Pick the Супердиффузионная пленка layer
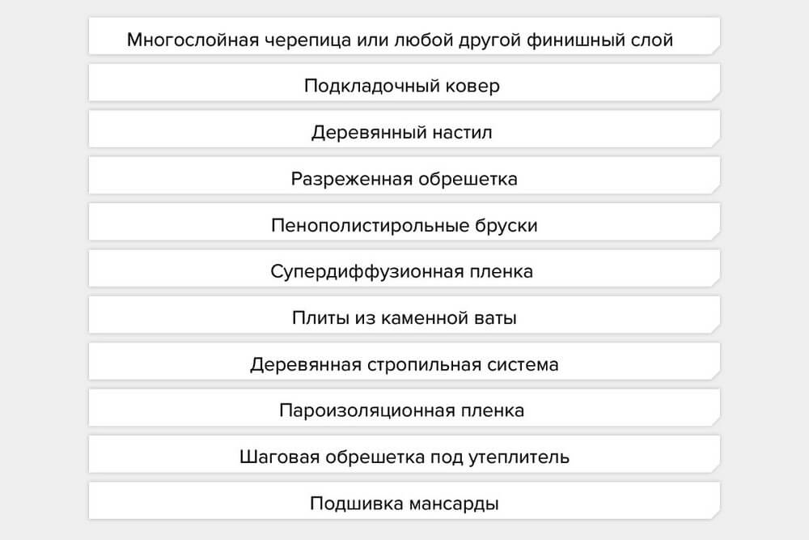Image resolution: width=809 pixels, height=540 pixels. (402, 271)
